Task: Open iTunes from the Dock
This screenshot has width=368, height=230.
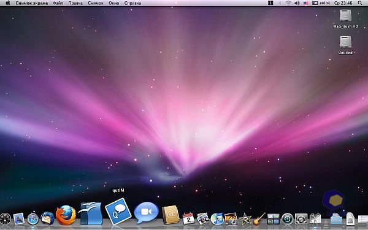Action: pyautogui.click(x=217, y=219)
